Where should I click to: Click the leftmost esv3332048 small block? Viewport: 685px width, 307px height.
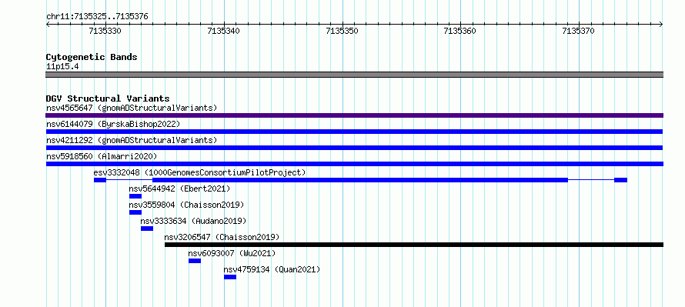click(99, 180)
